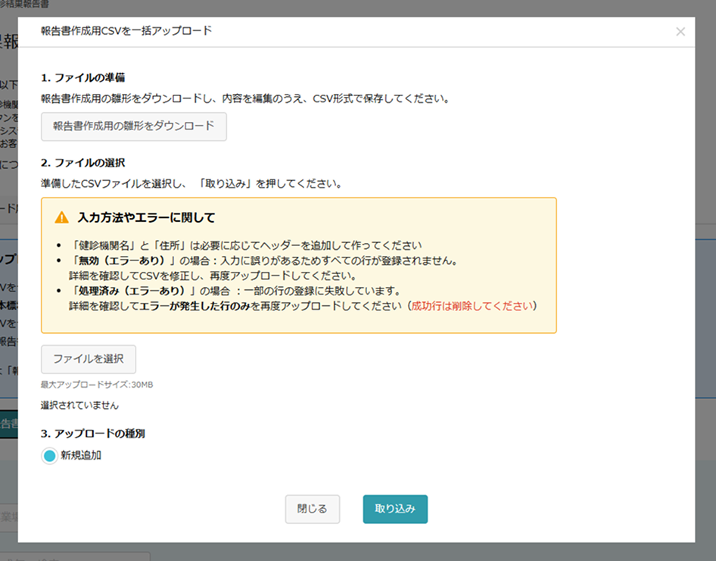Click the 選択されていません status text
Viewport: 716px width, 561px height.
click(x=79, y=405)
